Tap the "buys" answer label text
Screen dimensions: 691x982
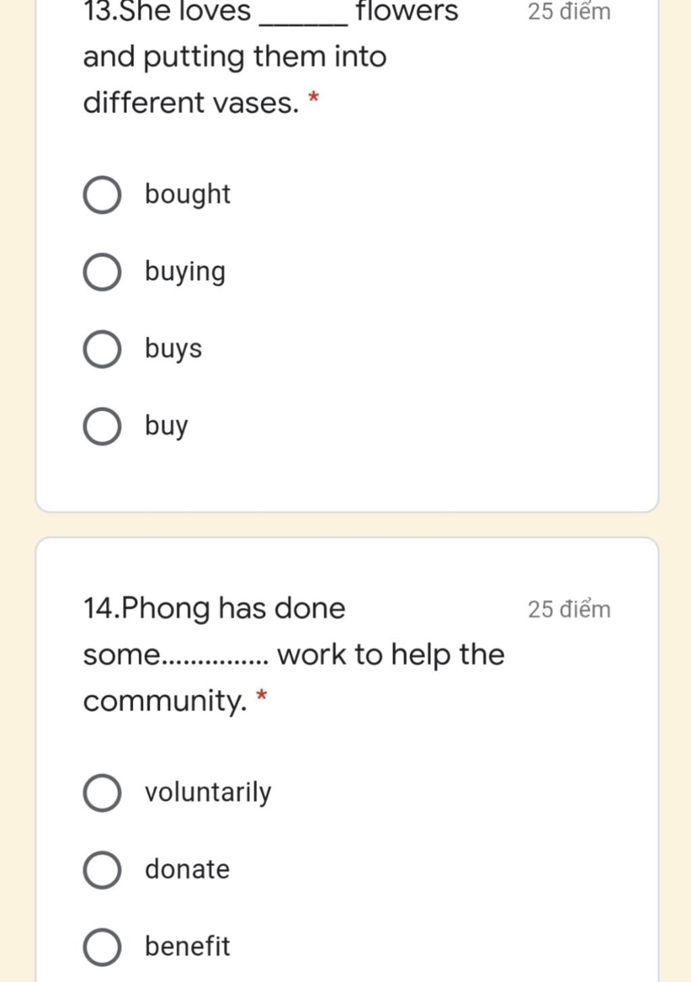[x=173, y=349]
